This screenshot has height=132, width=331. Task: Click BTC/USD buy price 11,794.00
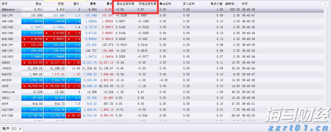54,115
